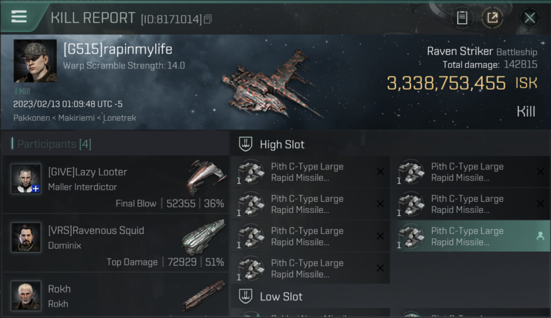View rapinmylife's character portrait
This screenshot has width=551, height=318.
35,61
